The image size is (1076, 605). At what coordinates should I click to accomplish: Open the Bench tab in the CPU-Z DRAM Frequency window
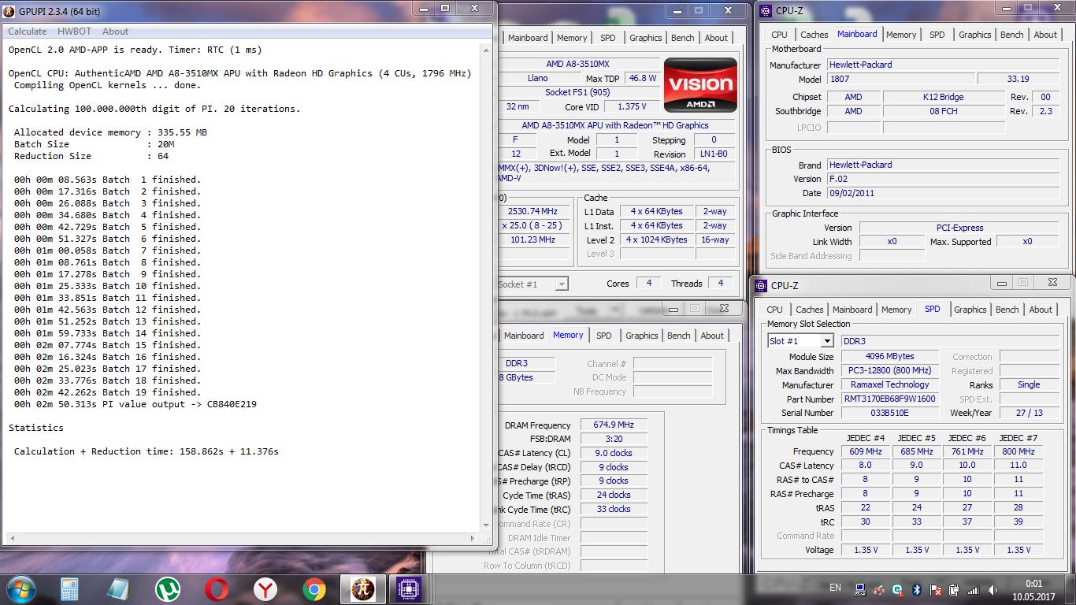(x=678, y=336)
